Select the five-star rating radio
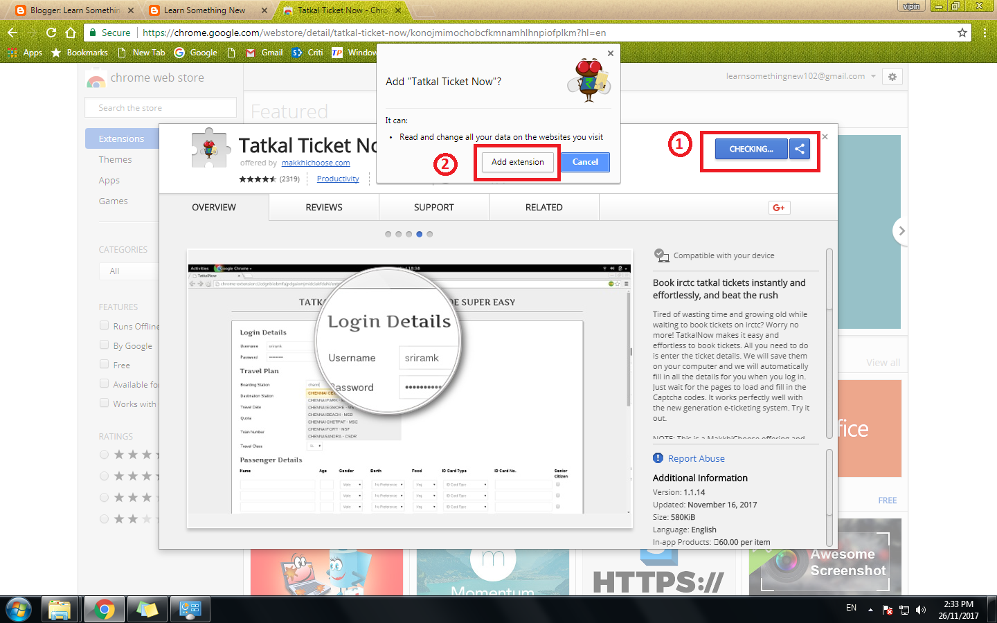 coord(104,455)
